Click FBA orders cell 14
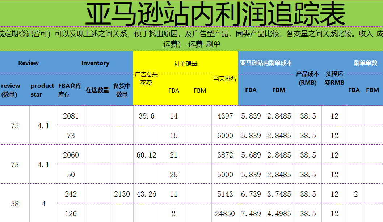 [x=174, y=116]
